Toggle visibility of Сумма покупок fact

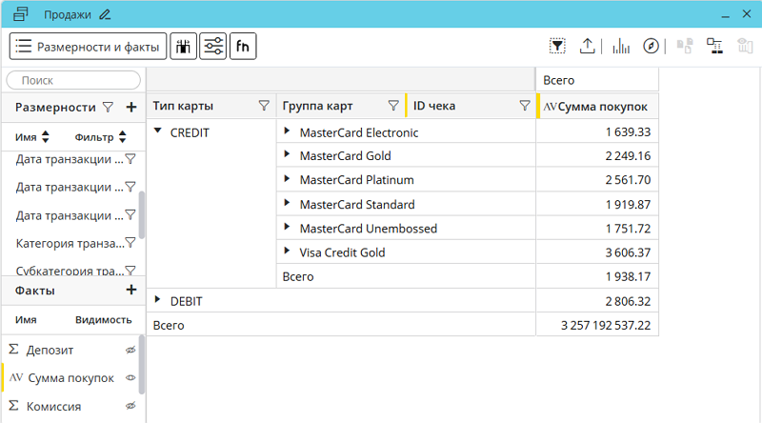(x=131, y=378)
